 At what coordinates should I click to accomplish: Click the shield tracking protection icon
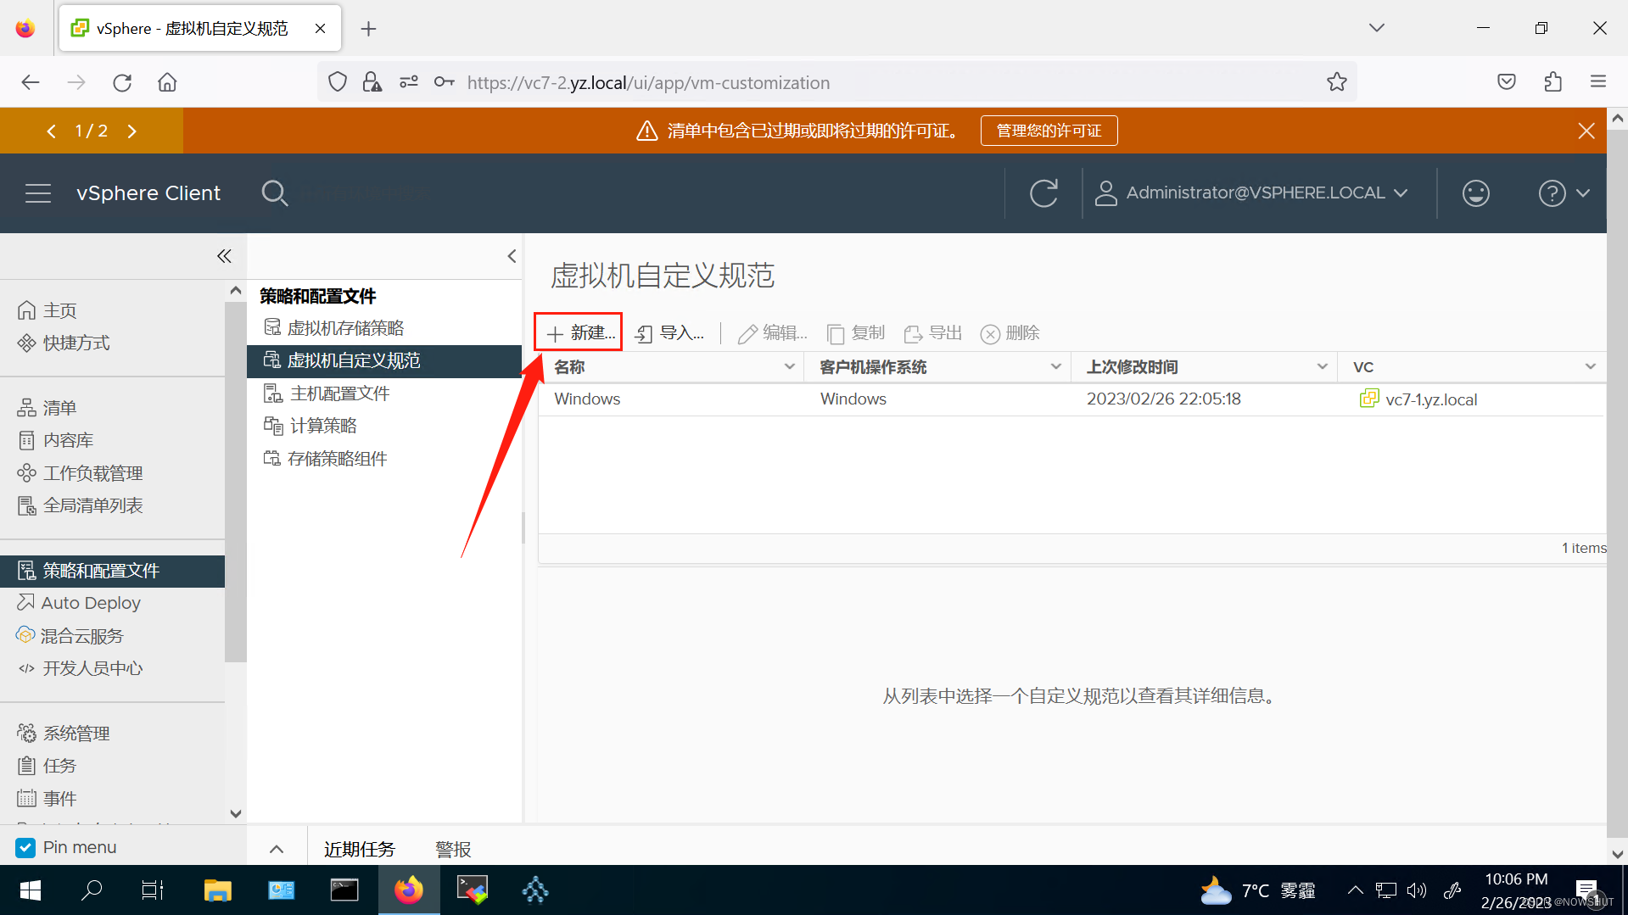[338, 82]
